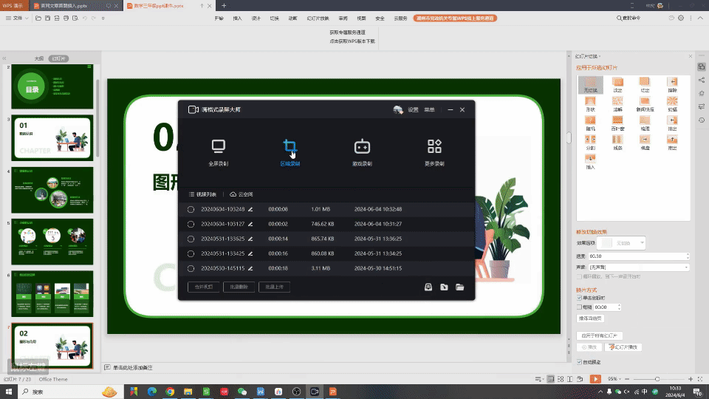
Task: Open the '动画' ribbon tab
Action: click(x=293, y=18)
